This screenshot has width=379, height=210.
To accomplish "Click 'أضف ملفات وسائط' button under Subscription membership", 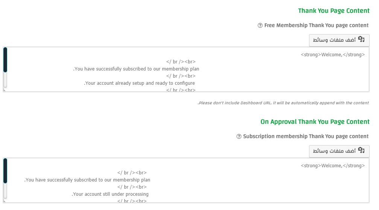I will pyautogui.click(x=339, y=151).
